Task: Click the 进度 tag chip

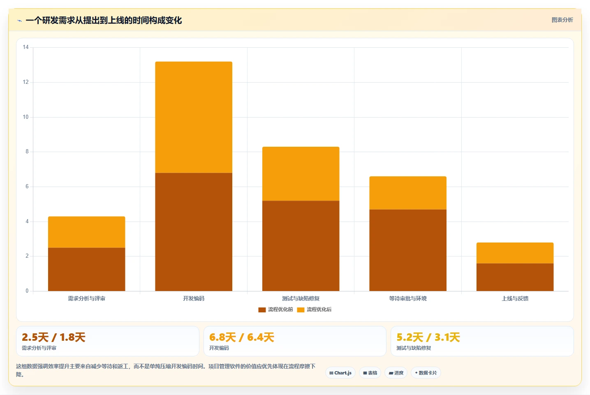Action: (x=396, y=373)
